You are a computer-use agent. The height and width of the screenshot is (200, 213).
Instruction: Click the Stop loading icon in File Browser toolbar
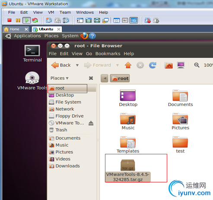(140, 65)
